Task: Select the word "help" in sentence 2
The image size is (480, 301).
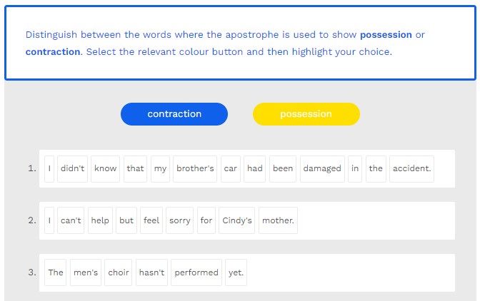Action: pyautogui.click(x=101, y=221)
